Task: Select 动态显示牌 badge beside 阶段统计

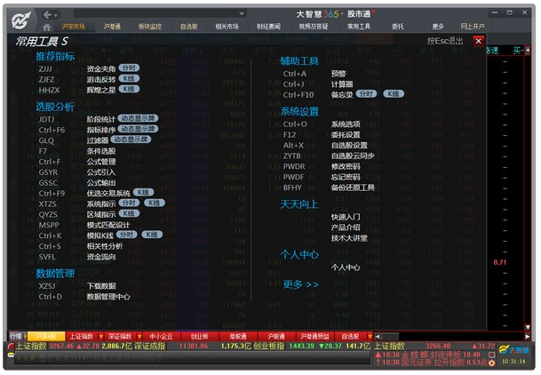Action: 138,118
